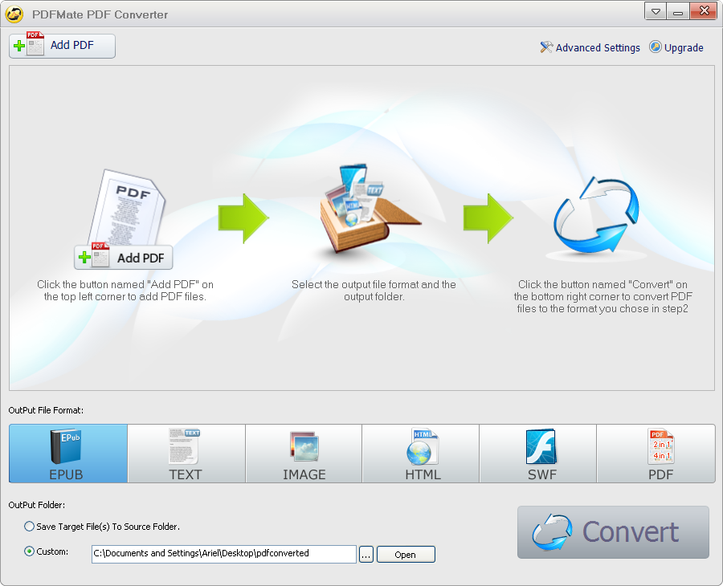Select PDF output format
Image resolution: width=723 pixels, height=586 pixels.
pos(656,454)
